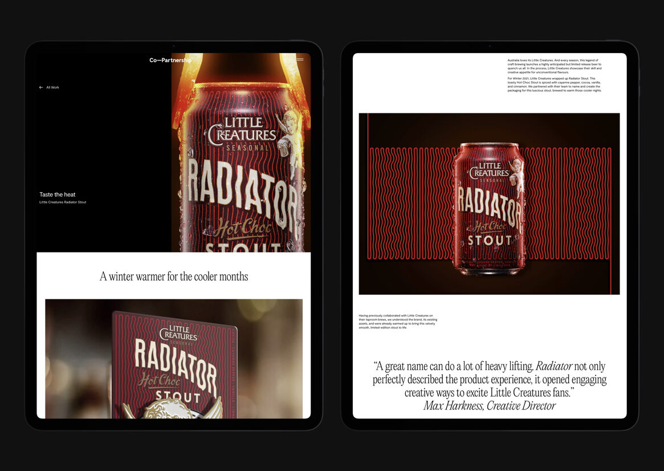Go back via the All Work link
Screen dimensions: 664x471
click(52, 88)
